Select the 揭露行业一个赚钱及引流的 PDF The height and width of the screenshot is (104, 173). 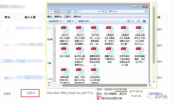[x=110, y=55]
